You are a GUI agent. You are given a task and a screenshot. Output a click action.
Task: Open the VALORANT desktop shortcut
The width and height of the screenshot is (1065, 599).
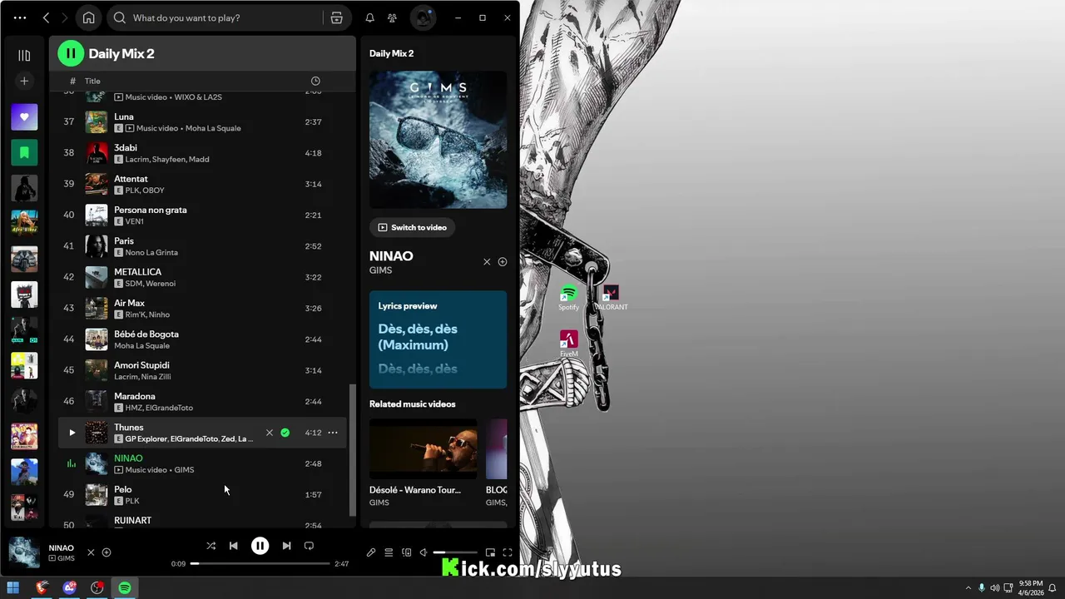click(x=612, y=298)
